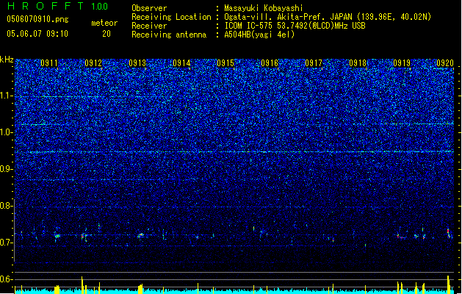
Task: Click the 0.7 frequency axis label
Action: 5,243
